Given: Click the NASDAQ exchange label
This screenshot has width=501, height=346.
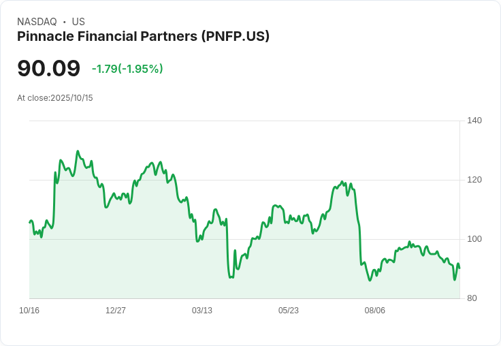Looking at the screenshot, I should click(x=37, y=22).
